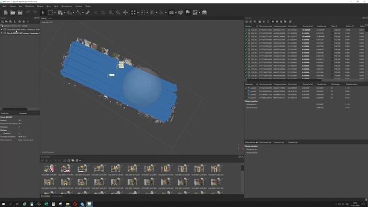This screenshot has height=207, width=368.
Task: Click the Import icon in Reference pane toolbar
Action: (247, 22)
